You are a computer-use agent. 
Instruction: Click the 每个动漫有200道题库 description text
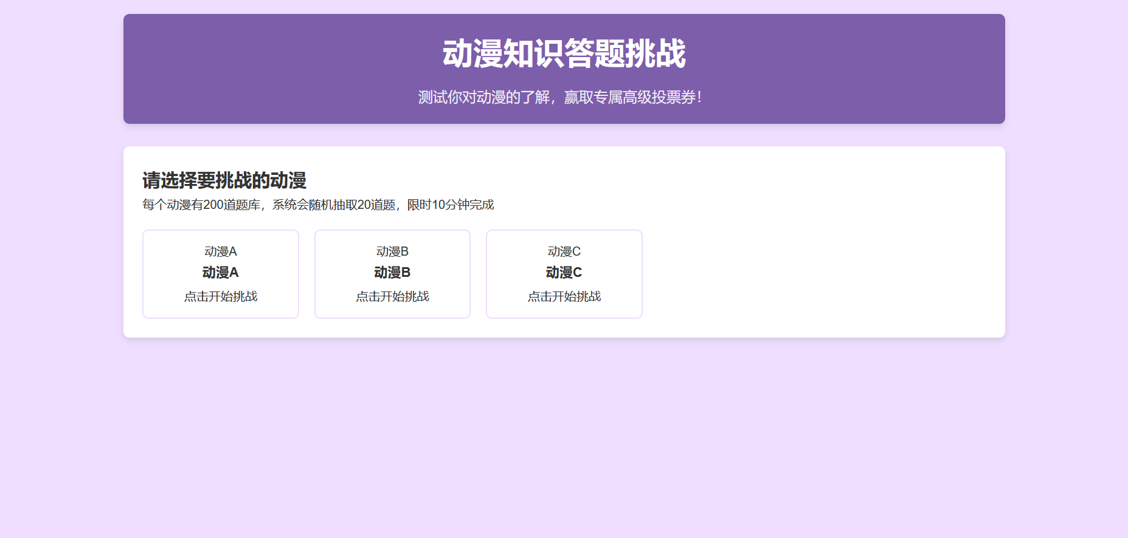[201, 205]
